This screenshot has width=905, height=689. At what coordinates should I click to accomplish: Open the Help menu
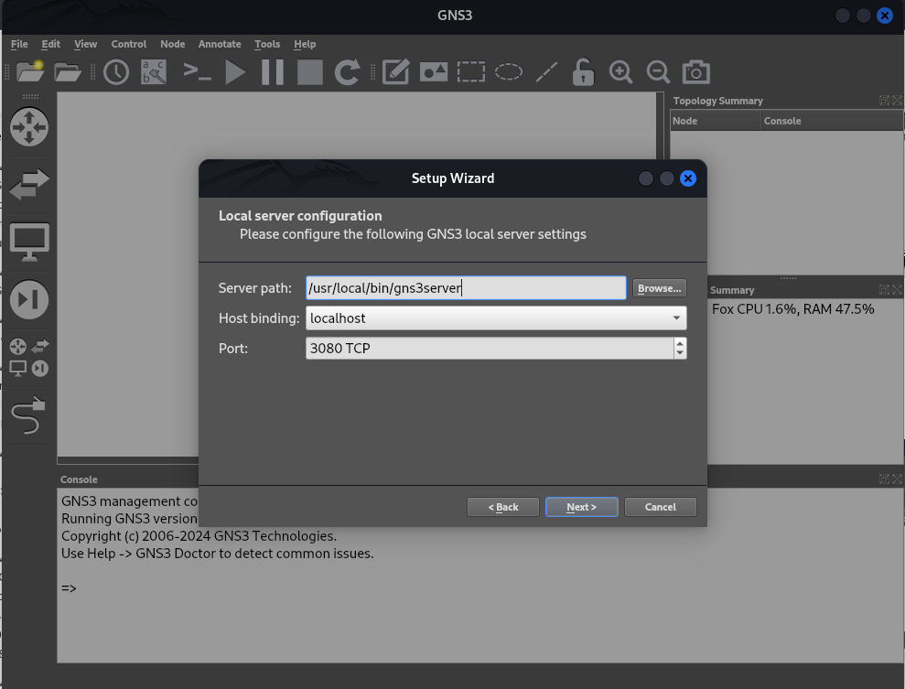click(305, 44)
